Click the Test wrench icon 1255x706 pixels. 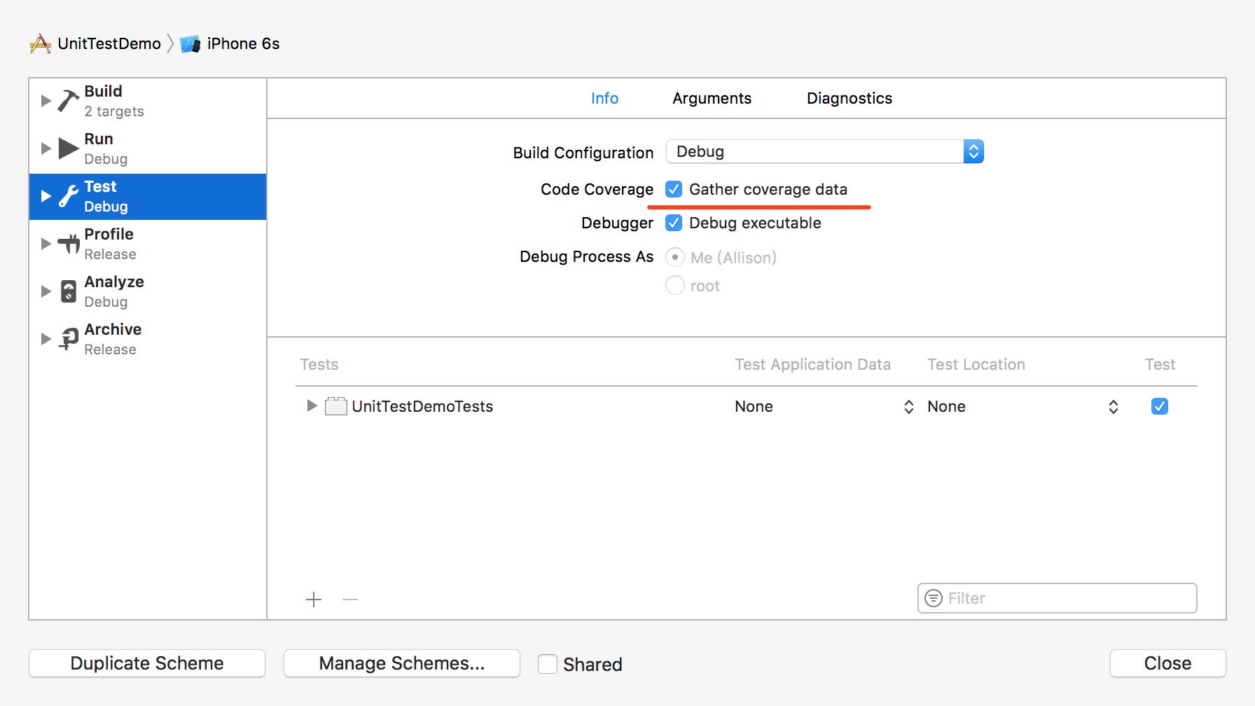[68, 196]
